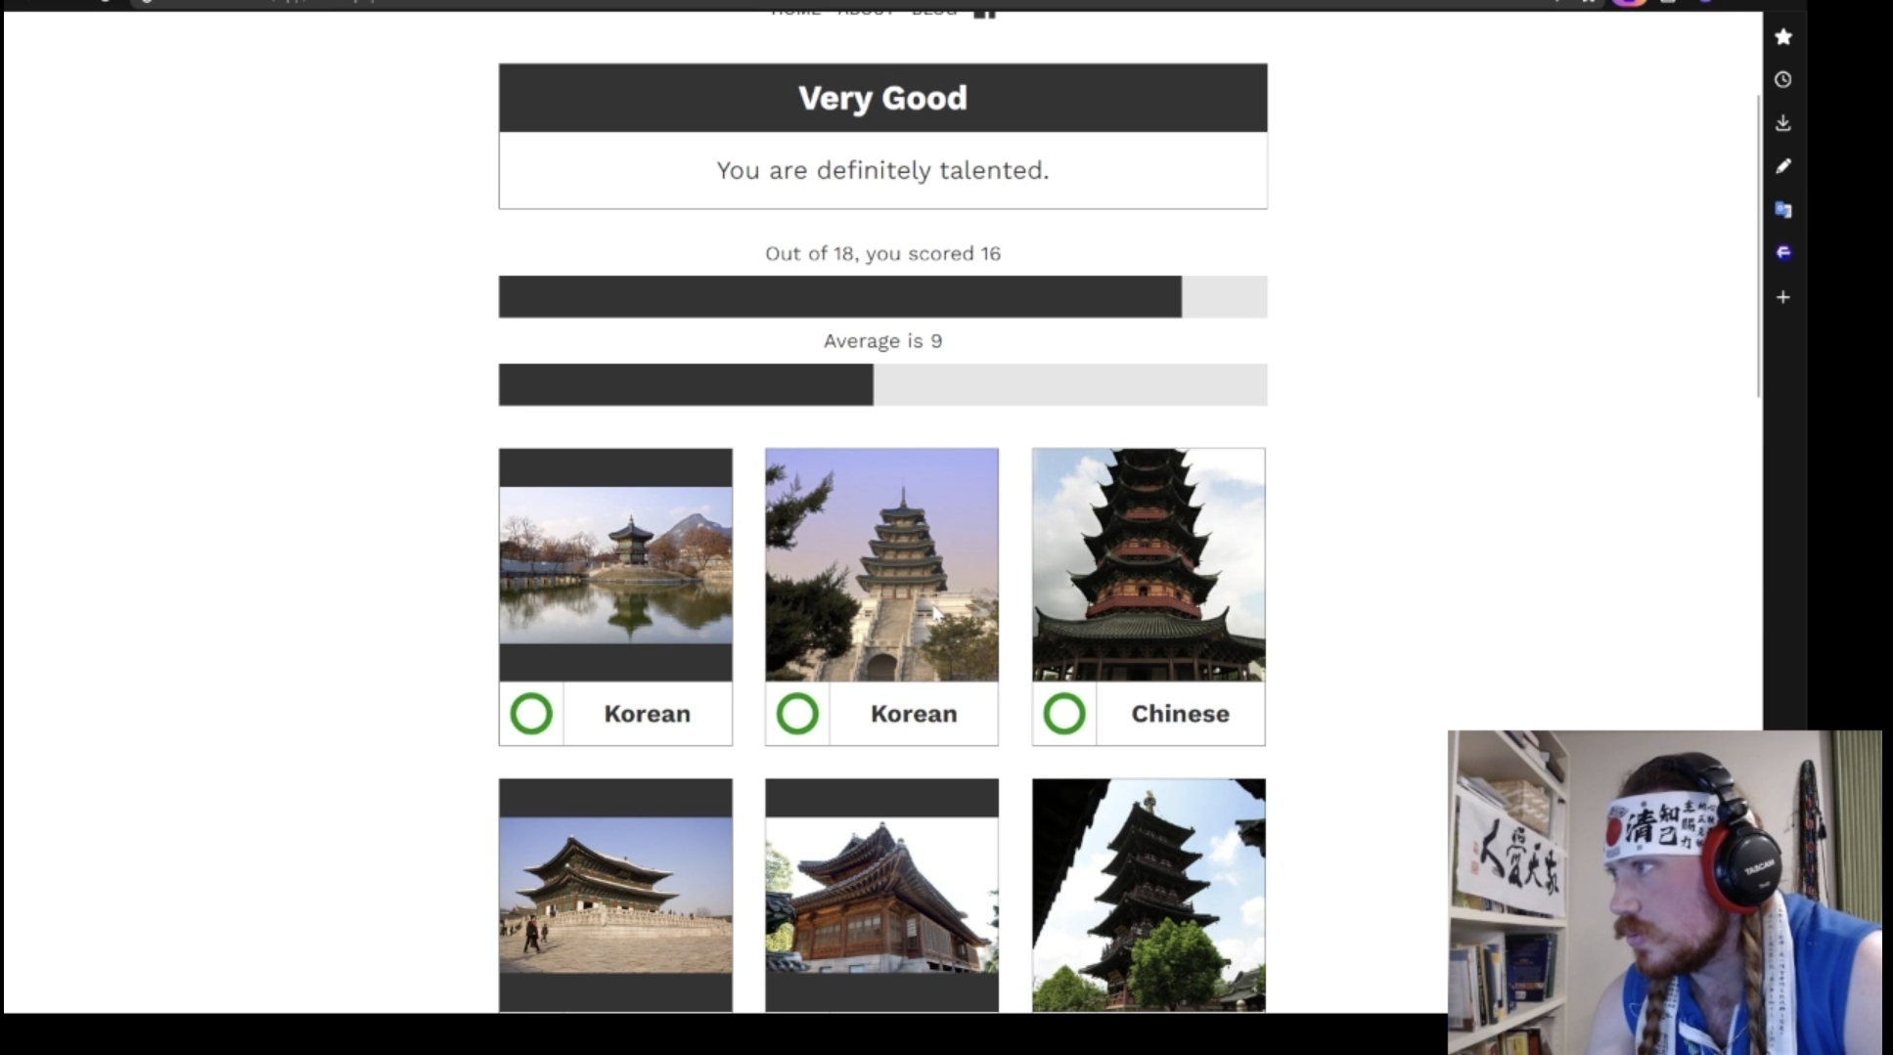Click the average score progress bar
The image size is (1893, 1055).
pos(882,384)
